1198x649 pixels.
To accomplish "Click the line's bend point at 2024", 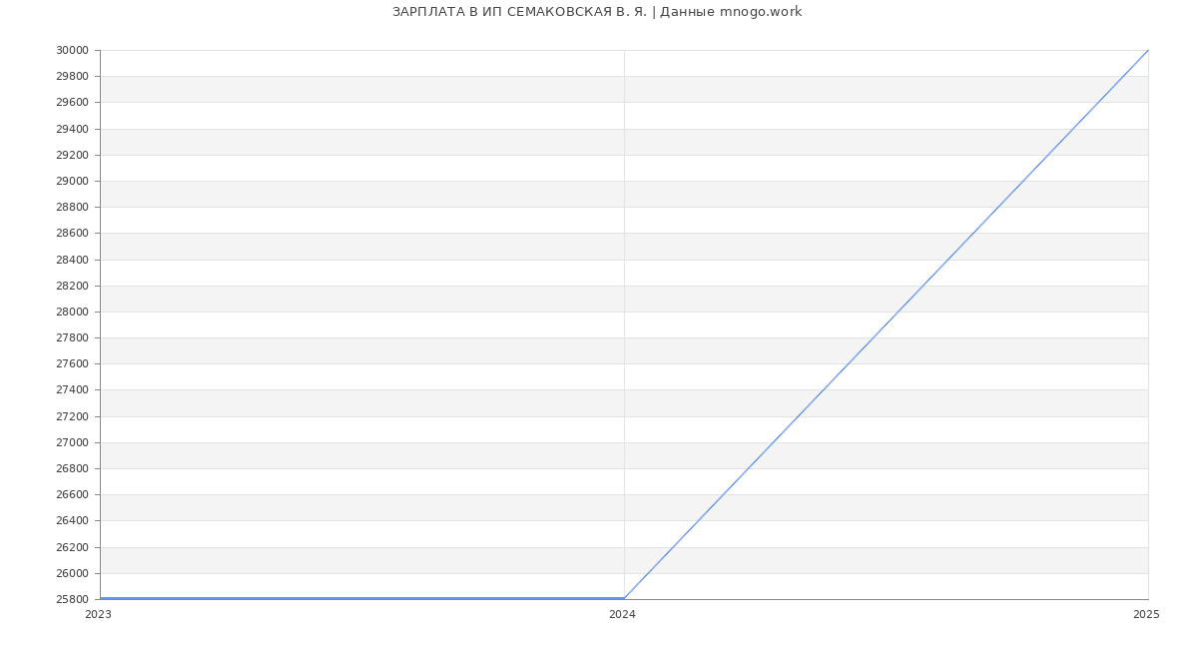I will [x=624, y=598].
